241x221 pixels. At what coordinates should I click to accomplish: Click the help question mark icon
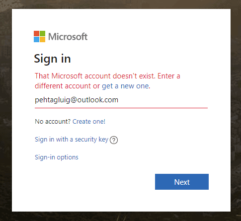pyautogui.click(x=114, y=140)
